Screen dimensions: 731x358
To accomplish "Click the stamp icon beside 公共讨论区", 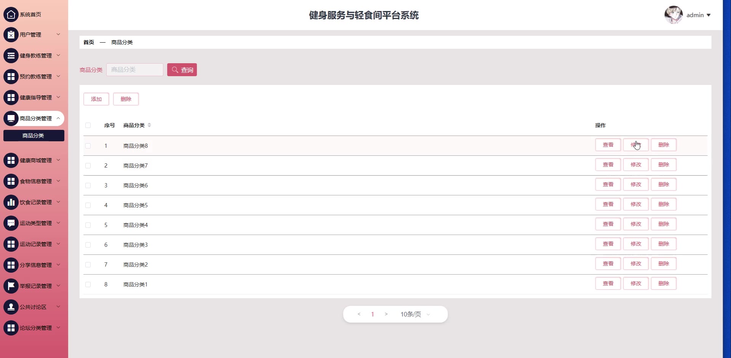I will (11, 307).
